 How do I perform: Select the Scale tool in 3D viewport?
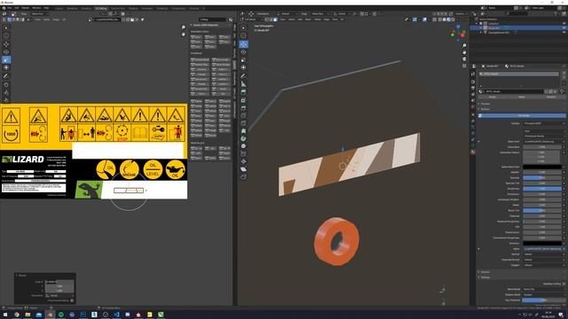243,59
